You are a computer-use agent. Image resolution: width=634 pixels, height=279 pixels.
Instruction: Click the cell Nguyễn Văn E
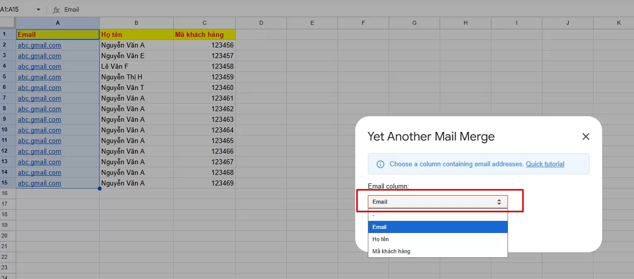(136, 56)
